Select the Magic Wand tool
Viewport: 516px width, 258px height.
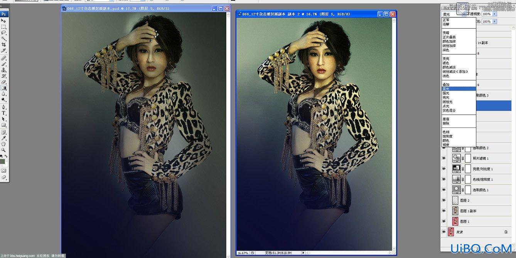pyautogui.click(x=3, y=39)
